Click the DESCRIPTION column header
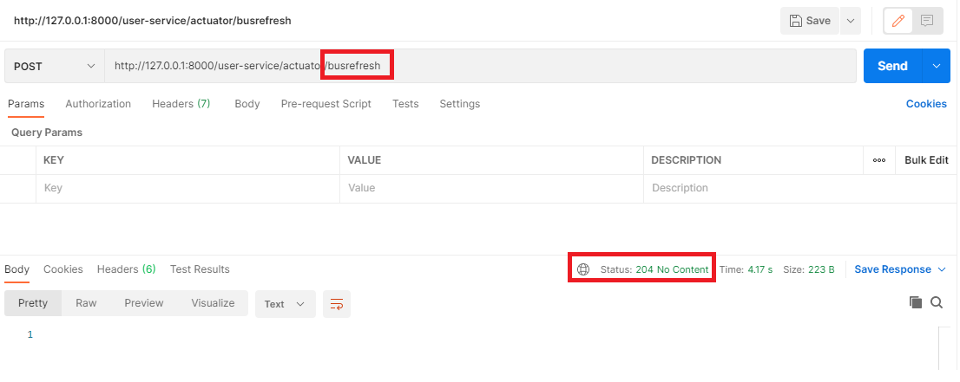Viewport: 960px width, 382px height. (687, 160)
